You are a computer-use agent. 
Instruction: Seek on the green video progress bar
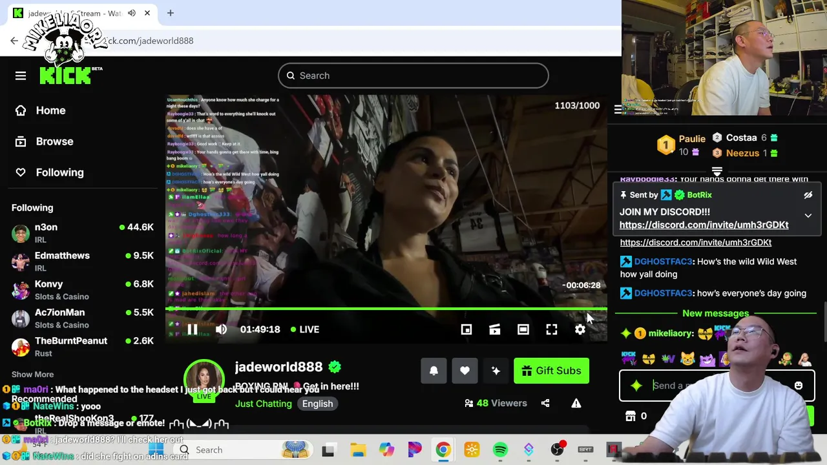[386, 309]
